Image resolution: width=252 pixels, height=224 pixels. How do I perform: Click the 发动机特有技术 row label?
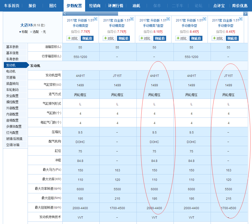(50, 217)
